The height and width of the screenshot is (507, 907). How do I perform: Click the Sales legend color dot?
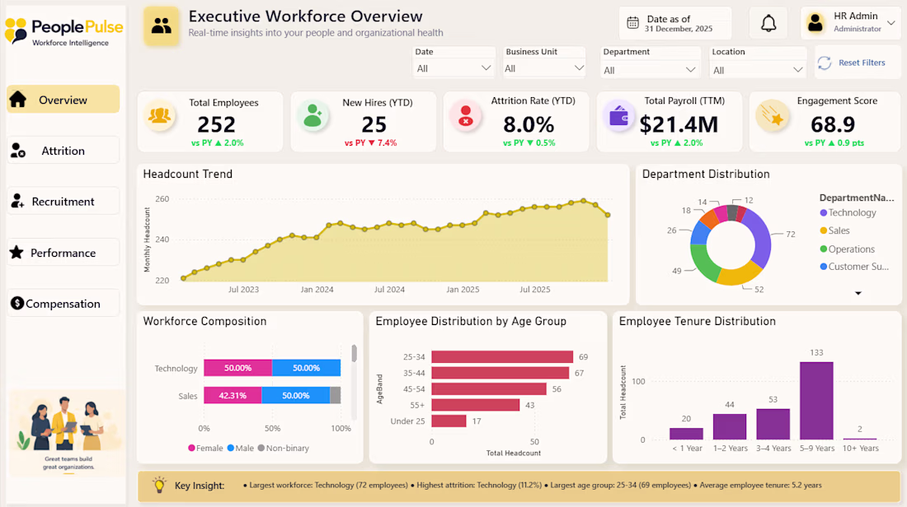coord(823,231)
